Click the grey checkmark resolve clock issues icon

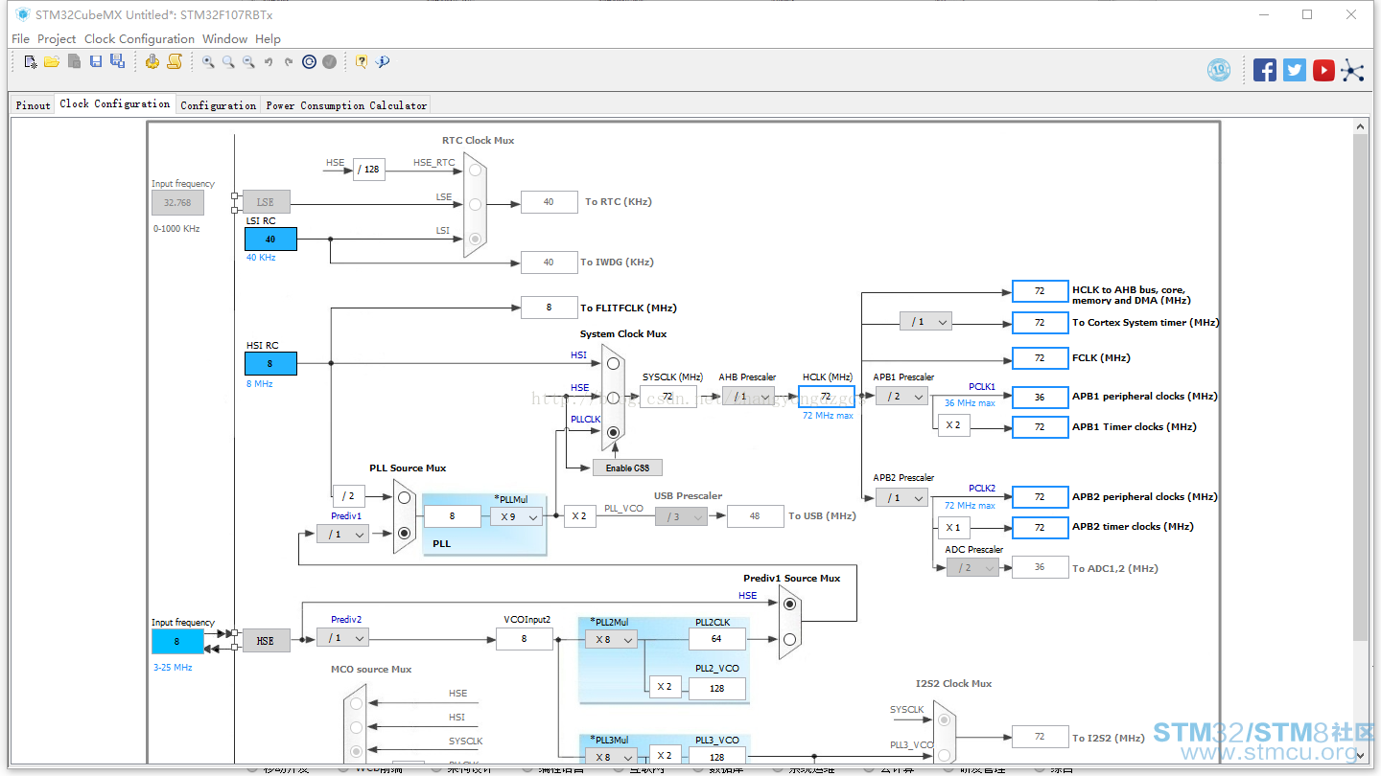[x=329, y=61]
